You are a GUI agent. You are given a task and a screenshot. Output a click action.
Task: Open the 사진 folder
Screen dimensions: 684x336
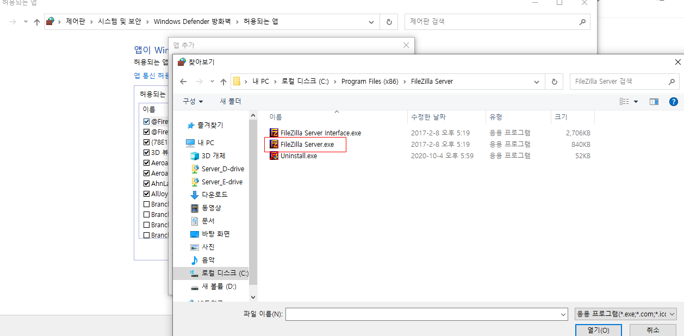203,247
